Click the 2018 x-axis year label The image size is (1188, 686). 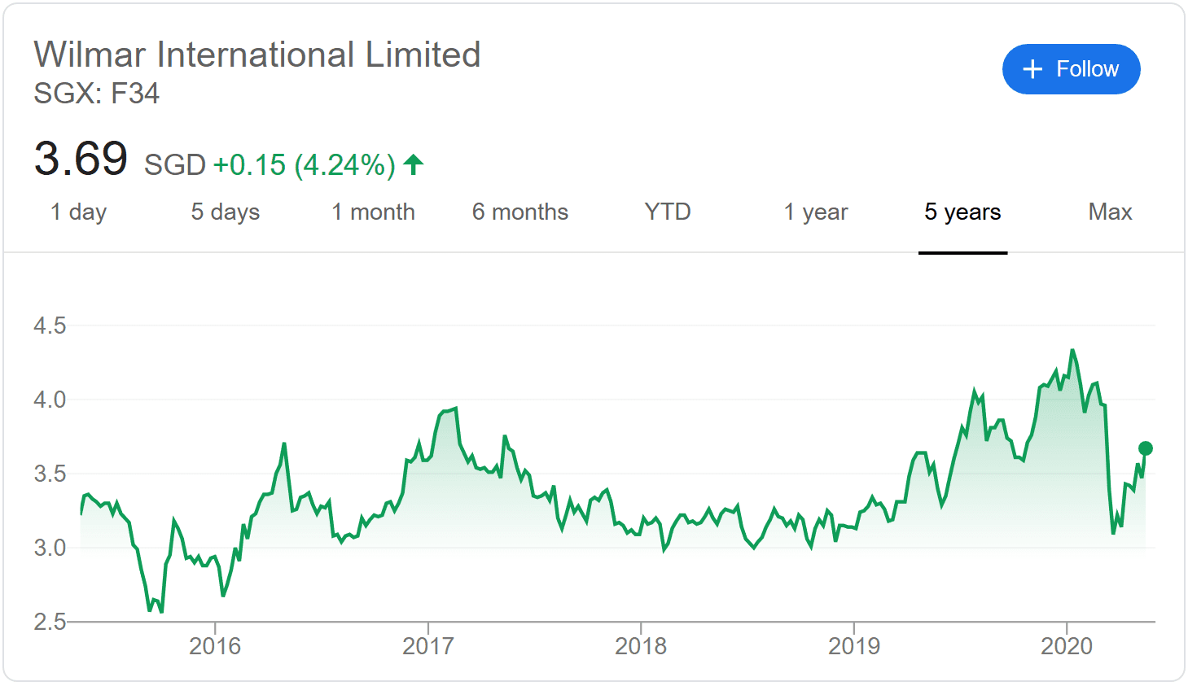pyautogui.click(x=641, y=646)
